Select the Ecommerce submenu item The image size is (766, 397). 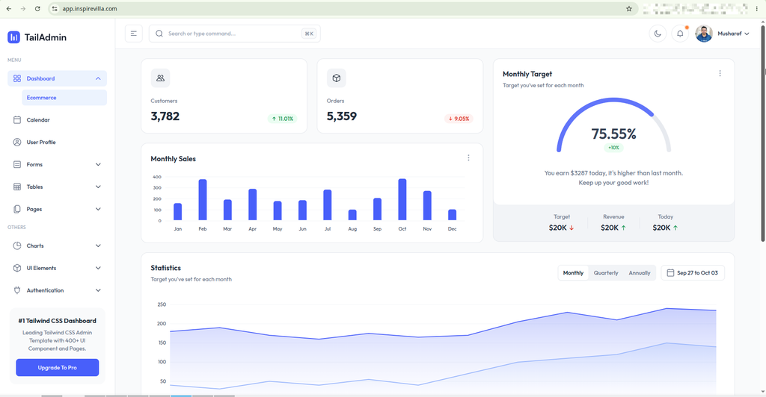coord(64,98)
